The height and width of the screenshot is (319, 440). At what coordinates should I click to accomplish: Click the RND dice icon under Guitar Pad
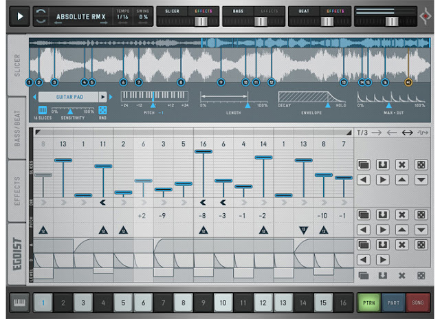coord(102,110)
